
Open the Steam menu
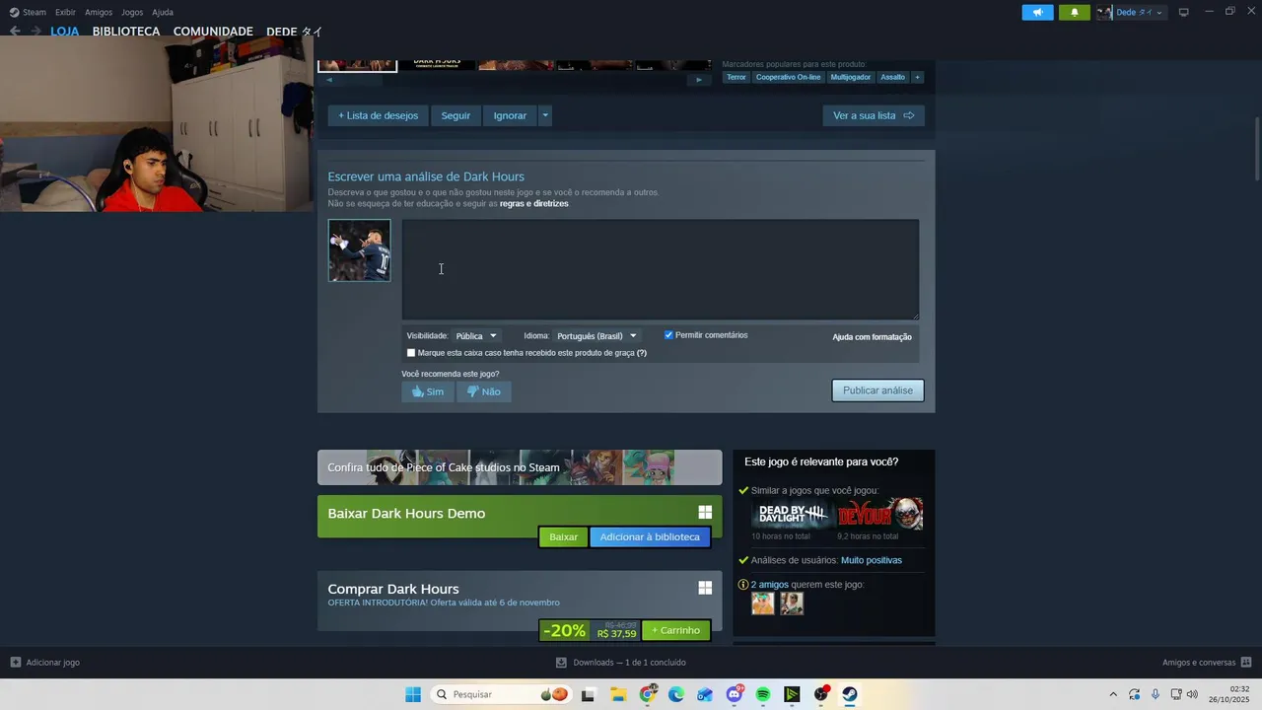[34, 12]
